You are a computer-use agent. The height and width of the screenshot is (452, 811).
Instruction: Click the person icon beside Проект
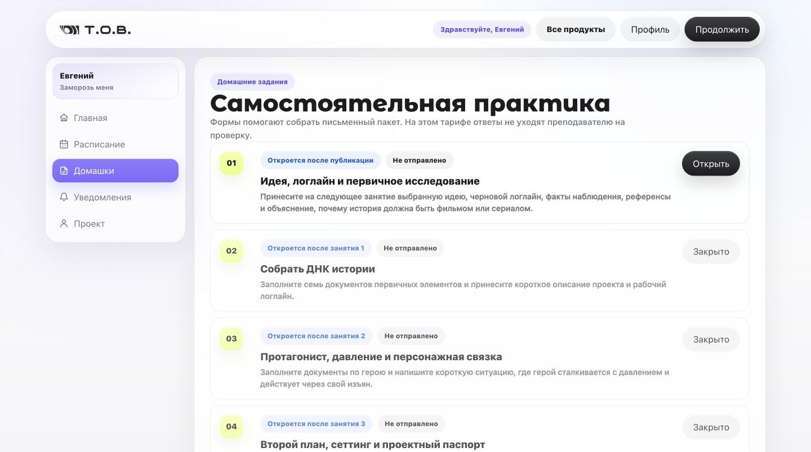click(x=64, y=223)
